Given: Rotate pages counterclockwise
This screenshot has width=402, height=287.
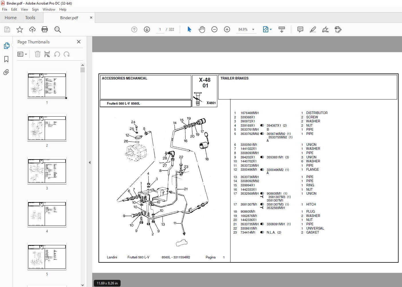Looking at the screenshot, I should (57, 54).
